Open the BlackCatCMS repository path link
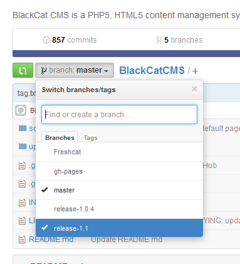This screenshot has height=264, width=240. click(x=152, y=70)
